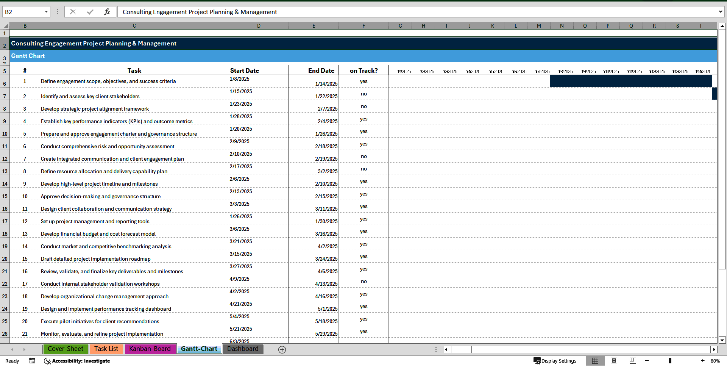Click the horizontal scrollbar right arrow
This screenshot has width=727, height=366.
(714, 349)
